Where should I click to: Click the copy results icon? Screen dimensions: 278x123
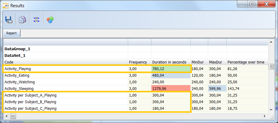[x=23, y=20]
